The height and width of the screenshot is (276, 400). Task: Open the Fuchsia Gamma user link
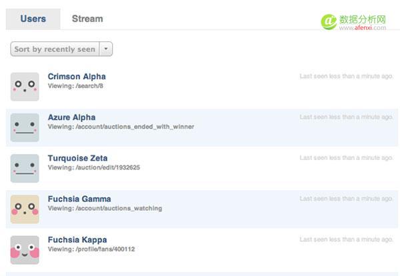pyautogui.click(x=79, y=199)
